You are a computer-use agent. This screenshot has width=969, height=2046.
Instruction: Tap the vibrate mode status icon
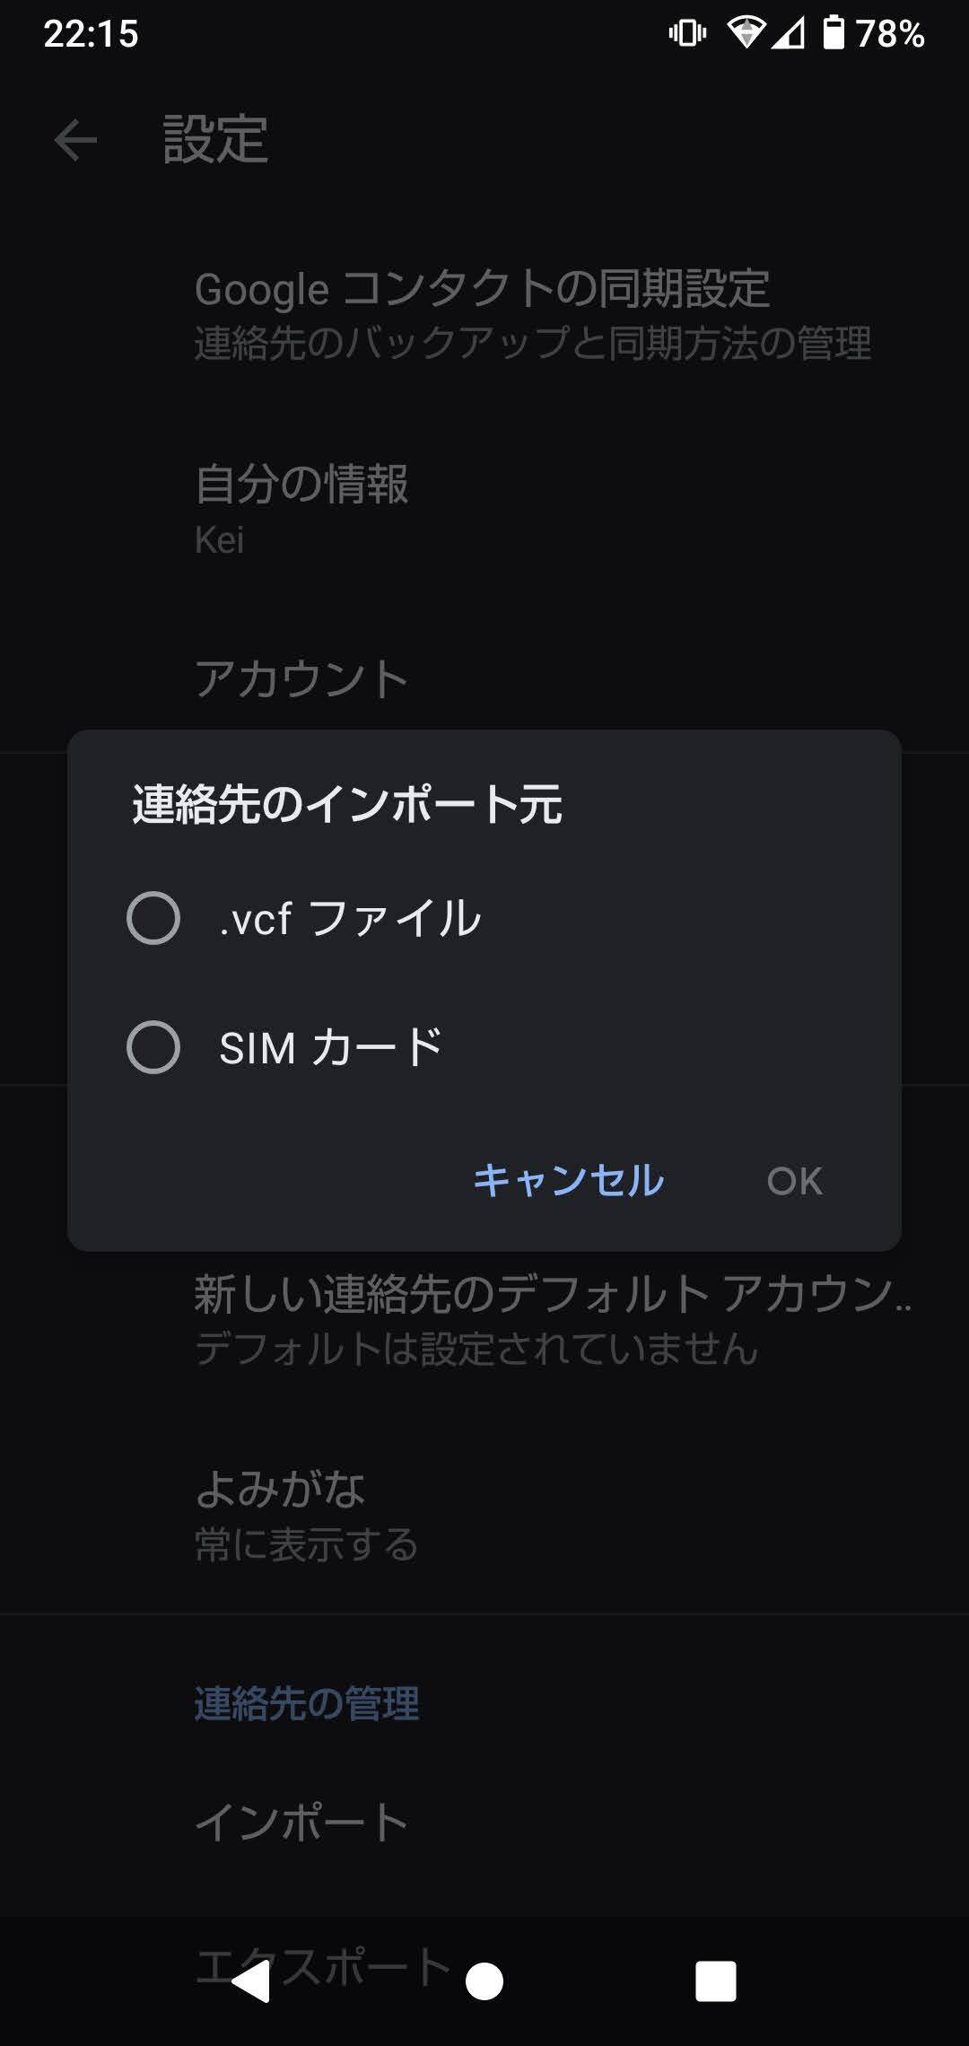point(687,33)
